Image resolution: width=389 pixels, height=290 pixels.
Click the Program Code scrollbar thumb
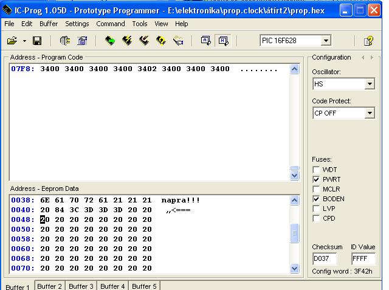(x=294, y=168)
